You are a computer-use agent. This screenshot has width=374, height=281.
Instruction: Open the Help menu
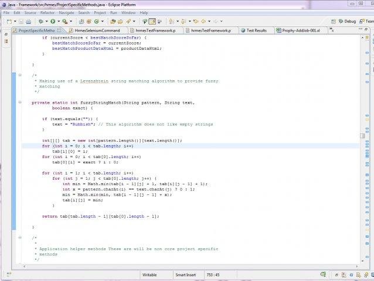pos(144,13)
